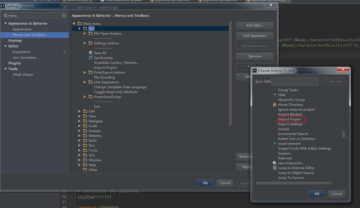Select Keymap in the settings sidebar
This screenshot has width=360, height=208.
click(x=15, y=41)
